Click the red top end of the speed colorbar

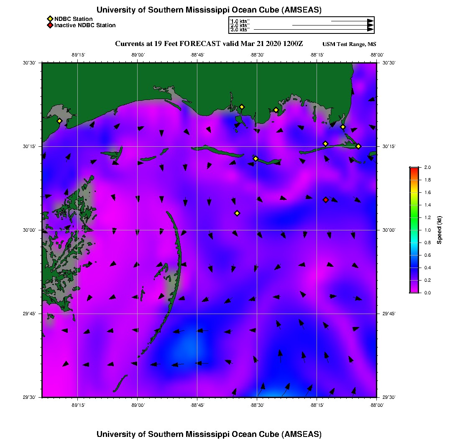point(414,169)
